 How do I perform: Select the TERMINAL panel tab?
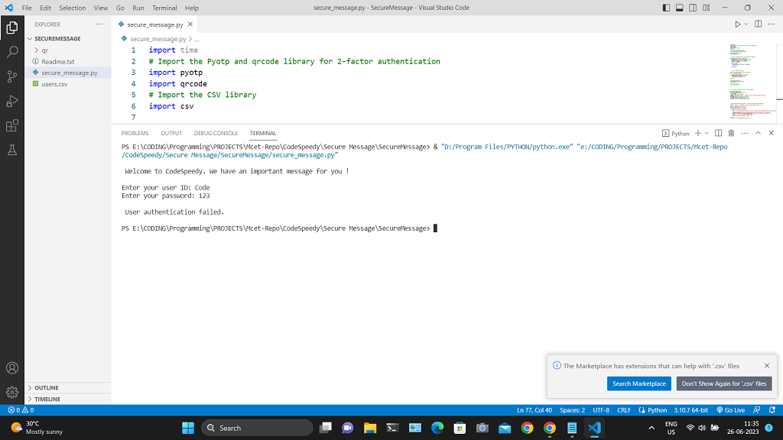pyautogui.click(x=263, y=133)
